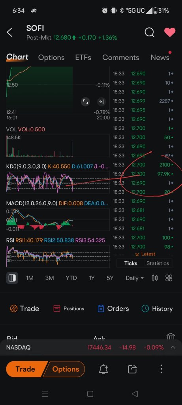This screenshot has height=405, width=182.
Task: Switch to the Chart tab
Action: (17, 57)
